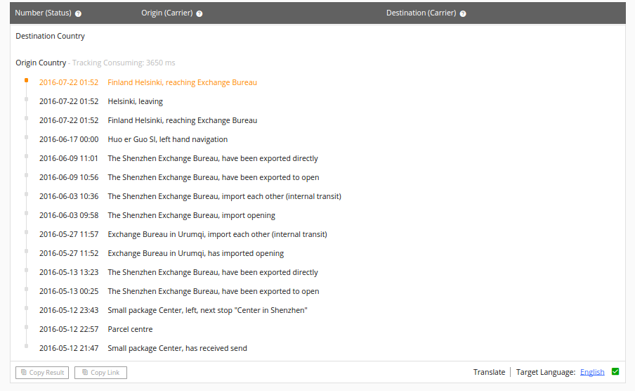Click help icon next to Origin (Carrier)
Image resolution: width=635 pixels, height=391 pixels.
pyautogui.click(x=199, y=13)
